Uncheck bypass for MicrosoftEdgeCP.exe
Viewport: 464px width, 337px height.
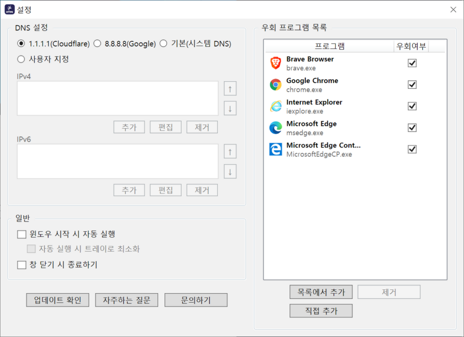(x=412, y=149)
